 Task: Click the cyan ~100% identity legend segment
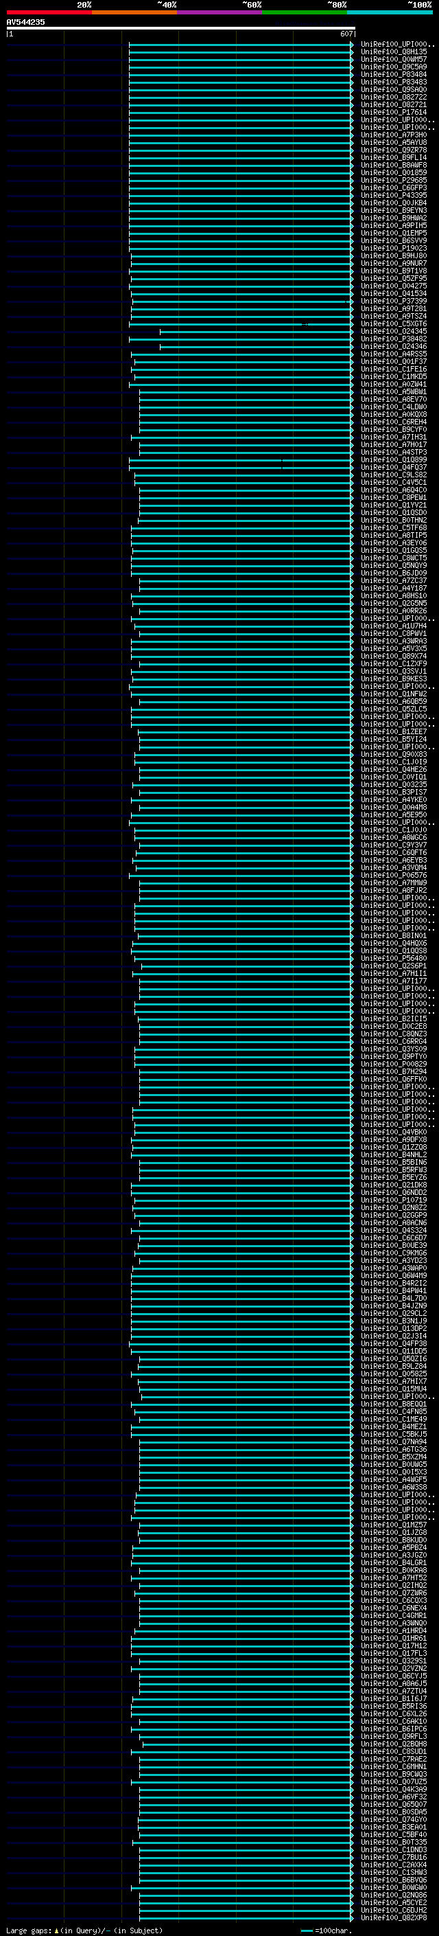[390, 12]
